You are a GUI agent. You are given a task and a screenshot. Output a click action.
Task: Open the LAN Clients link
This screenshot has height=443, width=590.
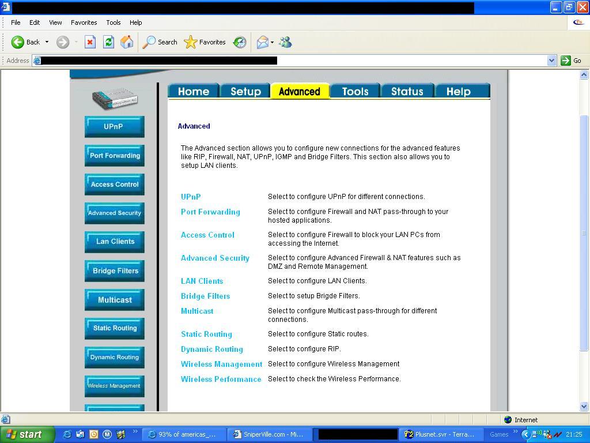tap(202, 281)
